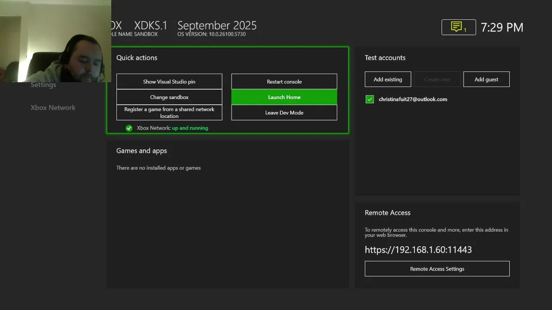Screen dimensions: 552x310
Task: Activate the Launch Home button
Action: [x=284, y=97]
